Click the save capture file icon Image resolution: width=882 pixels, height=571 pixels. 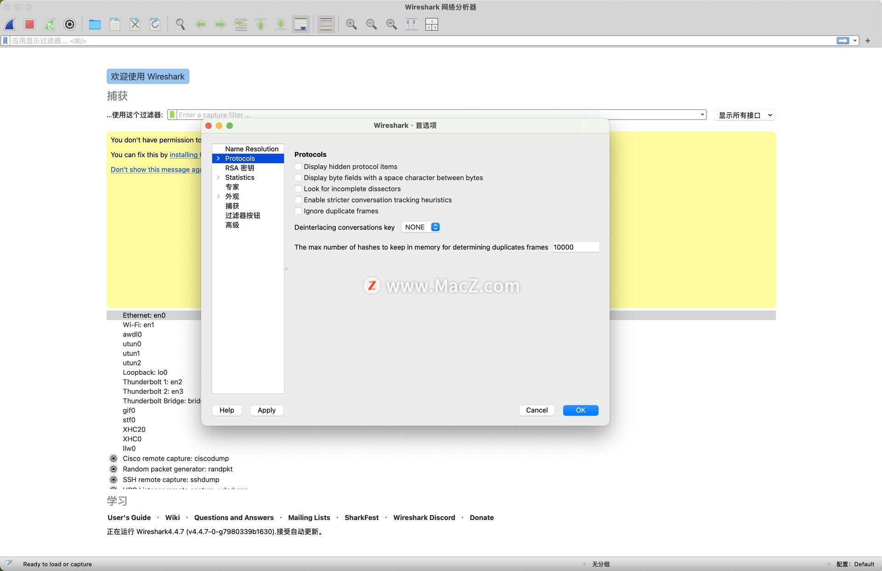(x=115, y=24)
